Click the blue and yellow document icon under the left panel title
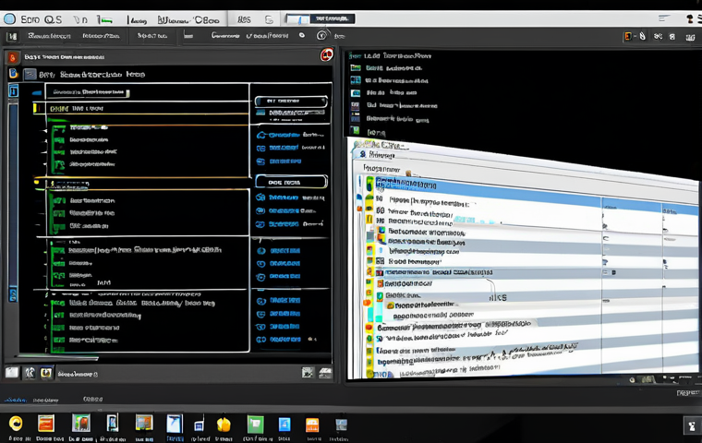The height and width of the screenshot is (443, 702). pos(13,74)
